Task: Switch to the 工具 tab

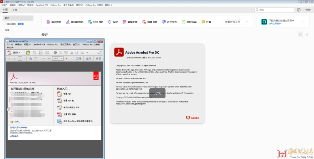Action: pos(15,10)
